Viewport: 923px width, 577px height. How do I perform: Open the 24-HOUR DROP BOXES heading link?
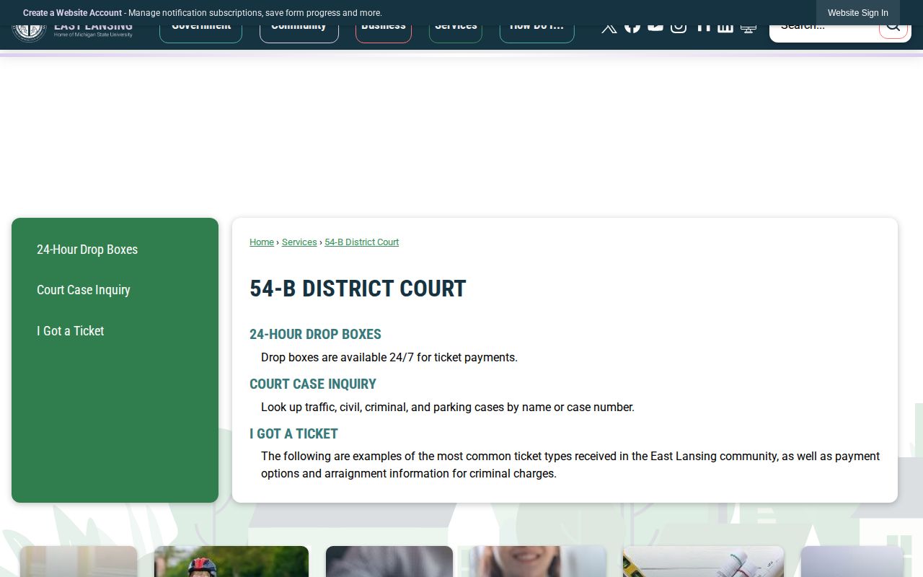click(315, 335)
